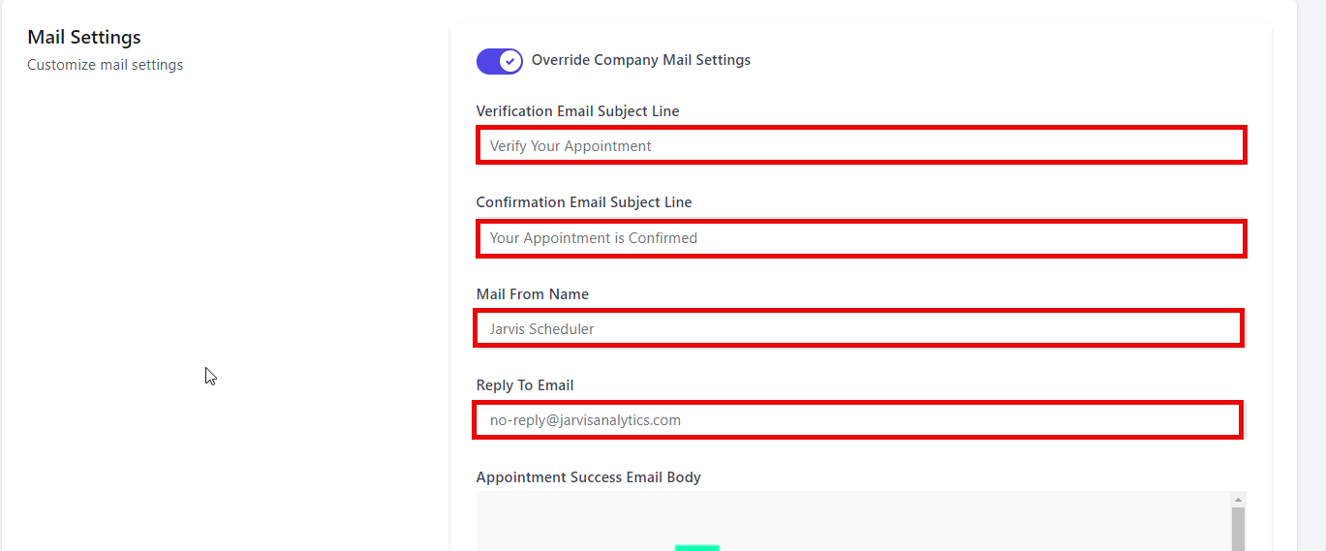The height and width of the screenshot is (551, 1326).
Task: Click the Customize mail settings description text
Action: point(106,65)
